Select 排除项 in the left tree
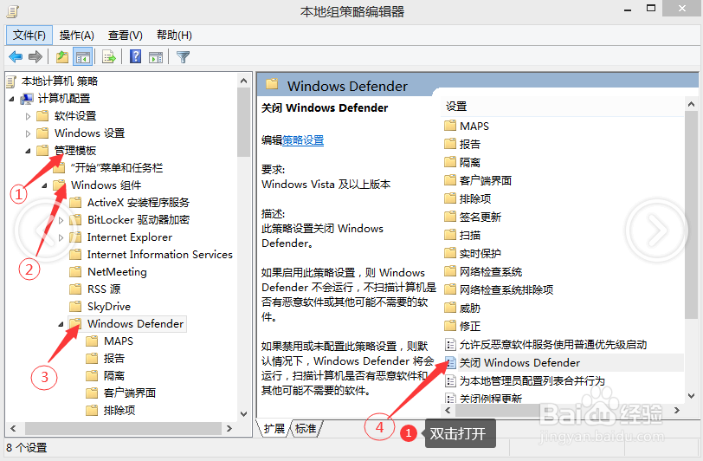 [x=119, y=410]
